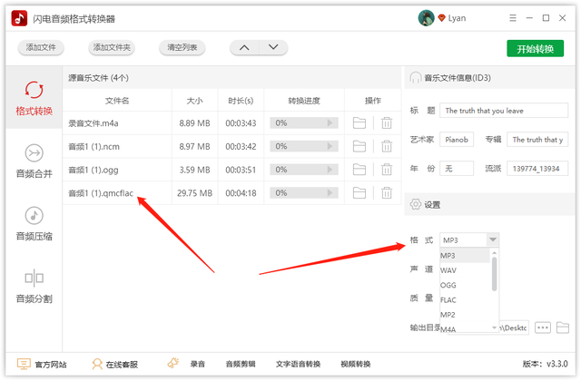
Task: Click the format list scroll-down arrow
Action: tap(494, 327)
